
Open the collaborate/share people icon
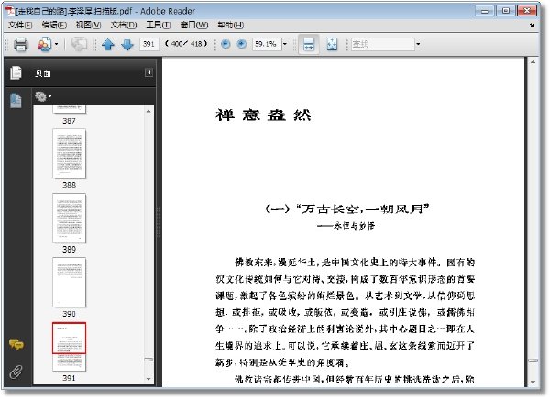click(44, 45)
